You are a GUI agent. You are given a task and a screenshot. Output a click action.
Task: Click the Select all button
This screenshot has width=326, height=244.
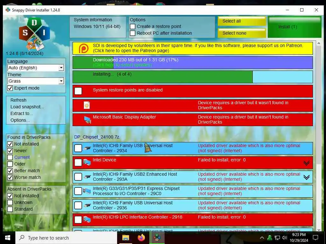[x=242, y=21]
